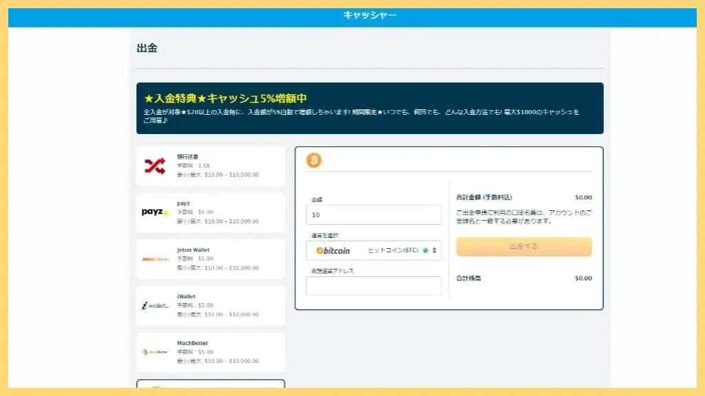
Task: Select the 銀行送金 bank transfer card
Action: [x=211, y=165]
